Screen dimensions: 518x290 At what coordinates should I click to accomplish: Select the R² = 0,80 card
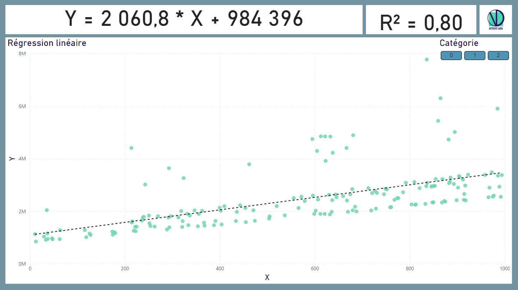(x=421, y=19)
